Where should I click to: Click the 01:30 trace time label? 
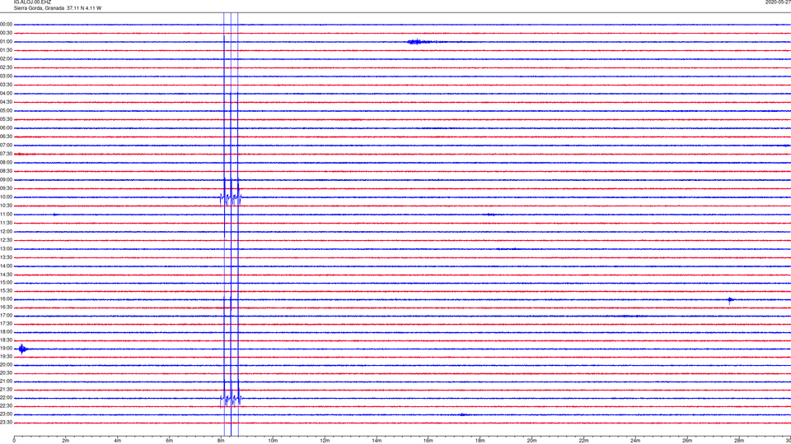point(6,50)
